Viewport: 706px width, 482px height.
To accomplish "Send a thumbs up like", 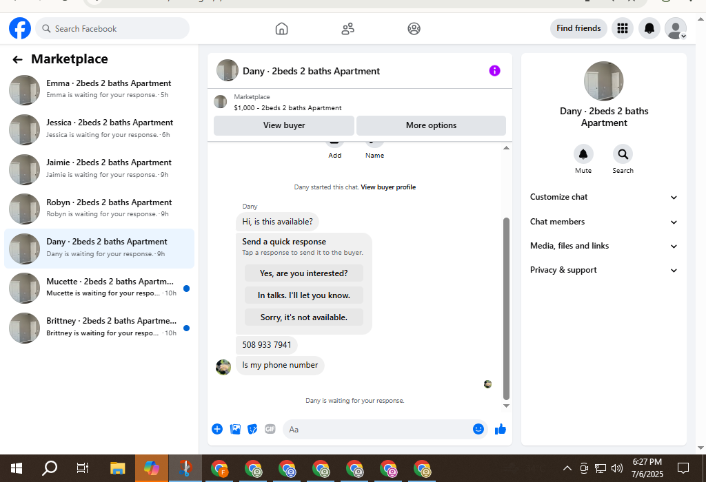I will pos(501,429).
